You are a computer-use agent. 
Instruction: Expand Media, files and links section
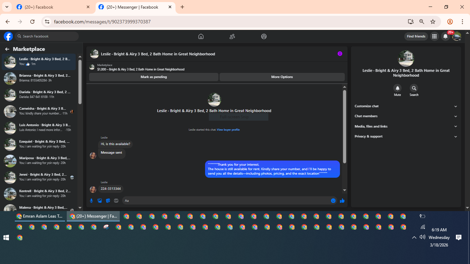point(406,126)
